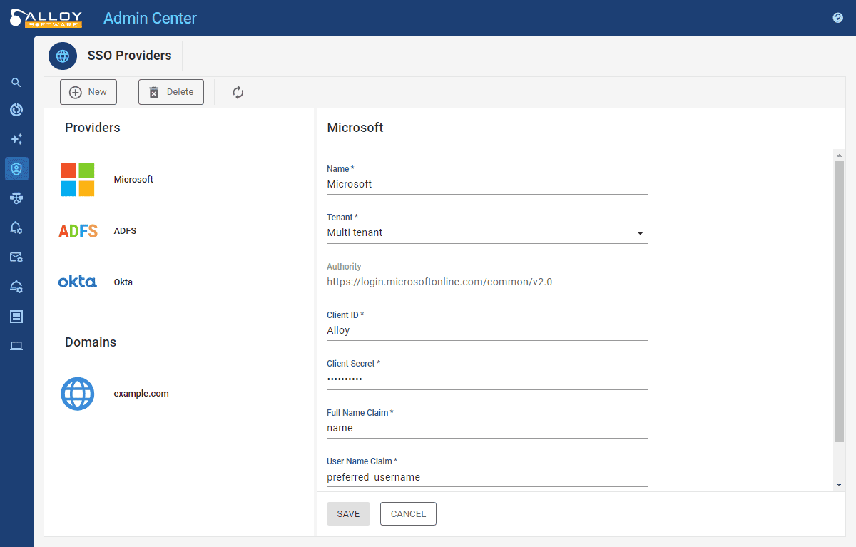Select the Microsoft provider label

coord(133,180)
